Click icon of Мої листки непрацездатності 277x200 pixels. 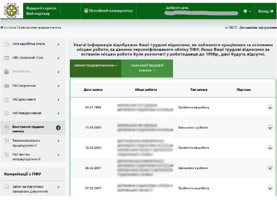7,155
